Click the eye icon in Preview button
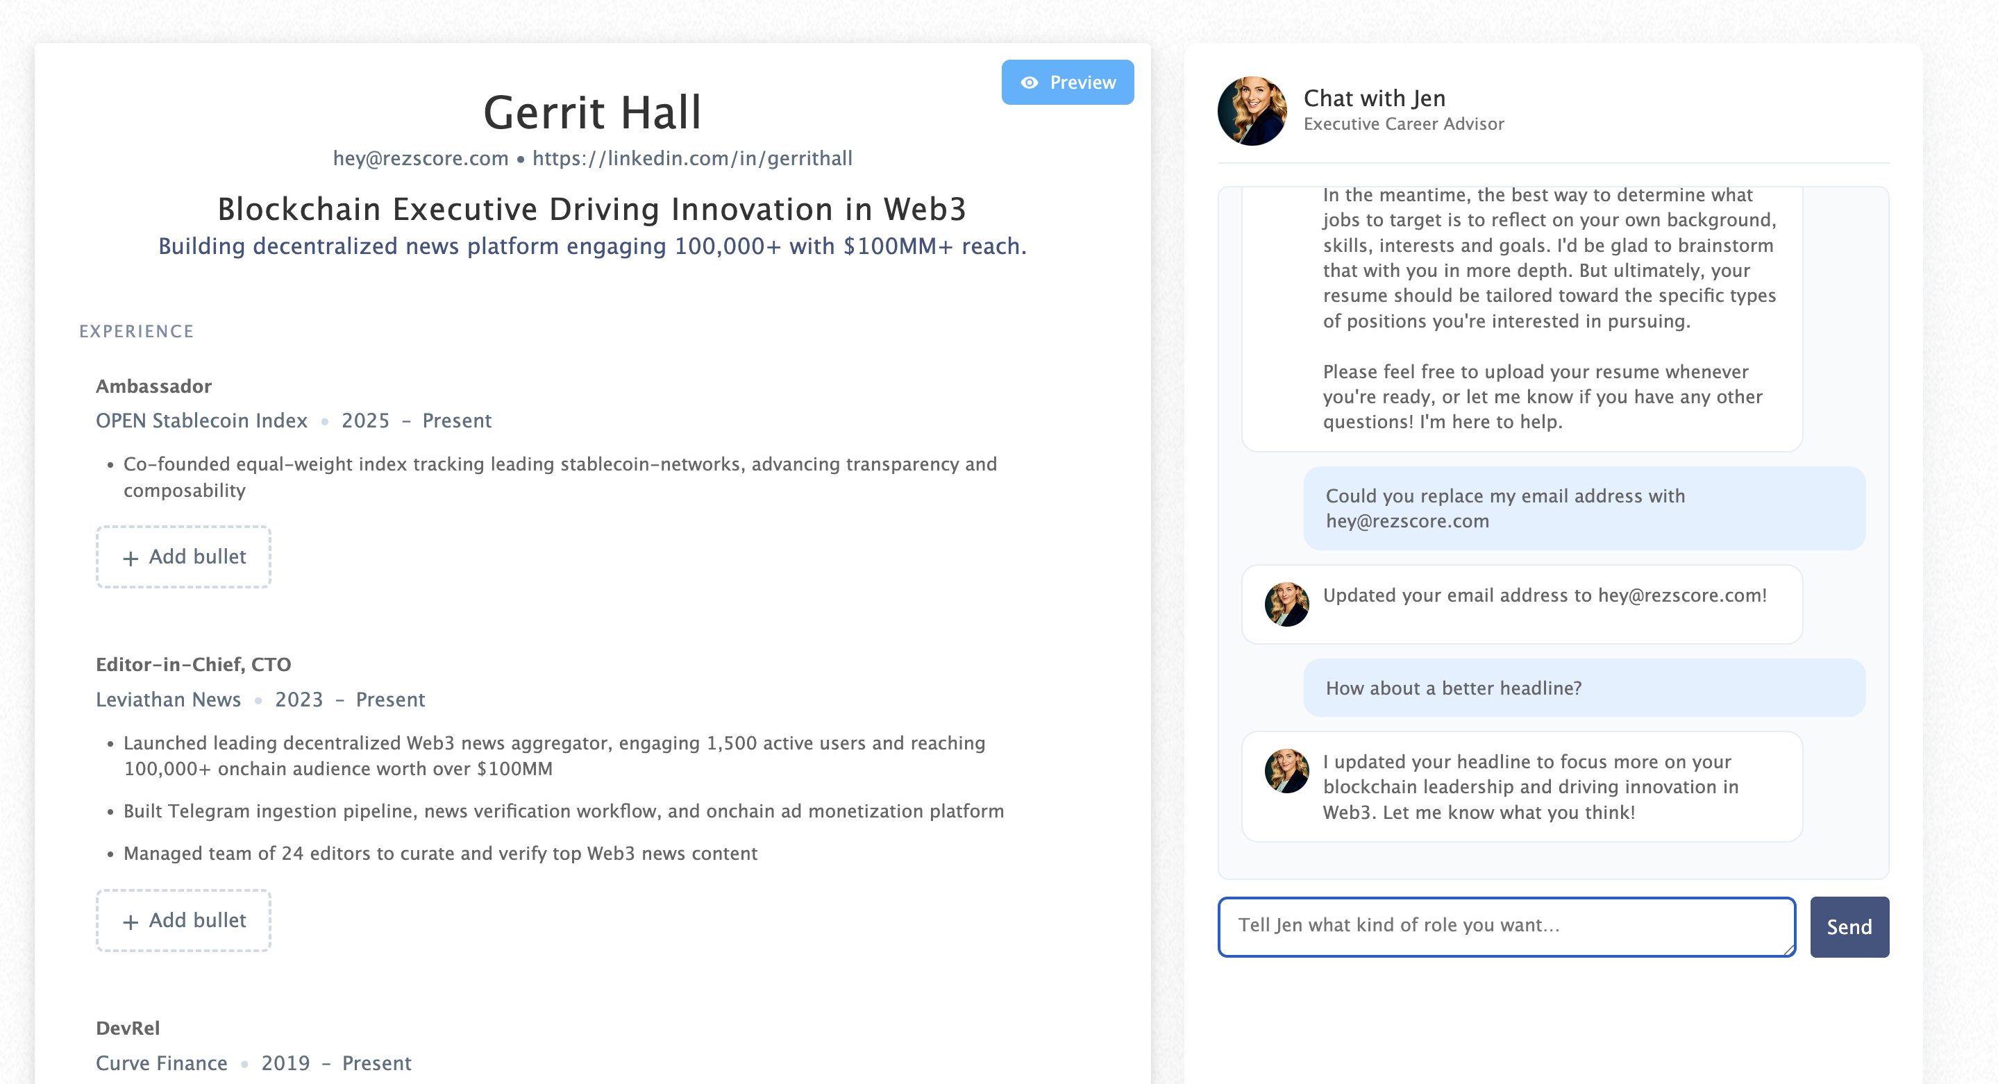 point(1028,82)
